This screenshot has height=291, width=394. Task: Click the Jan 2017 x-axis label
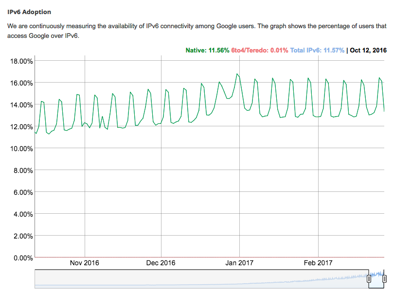(239, 263)
